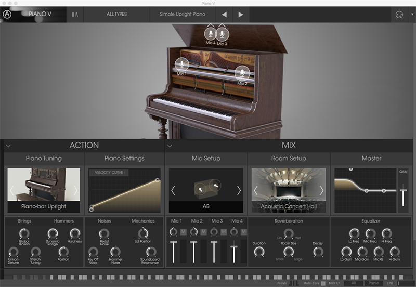Open the top-right dropdown arrow
Image resolution: width=416 pixels, height=287 pixels.
(x=412, y=15)
